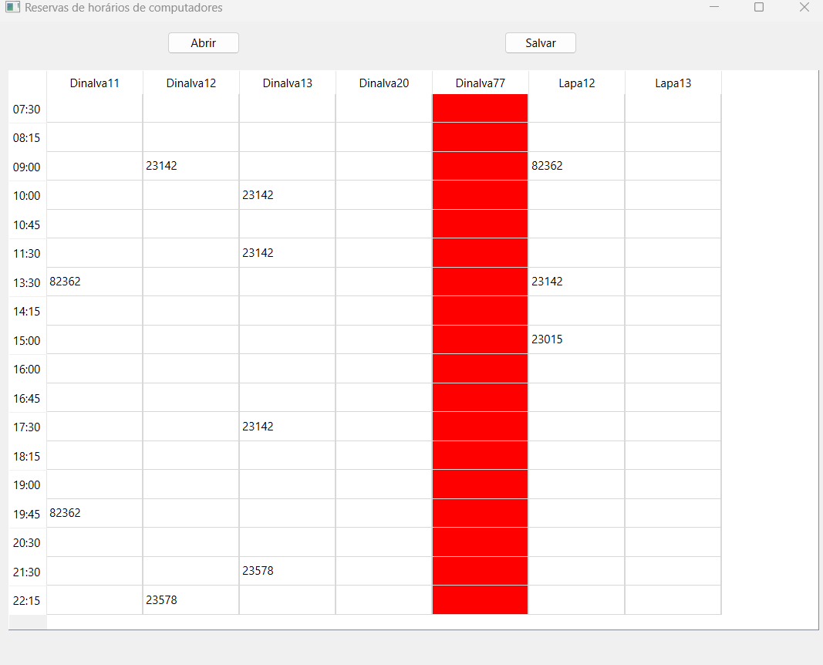Select the Lapa13 column header
This screenshot has width=823, height=665.
point(673,83)
